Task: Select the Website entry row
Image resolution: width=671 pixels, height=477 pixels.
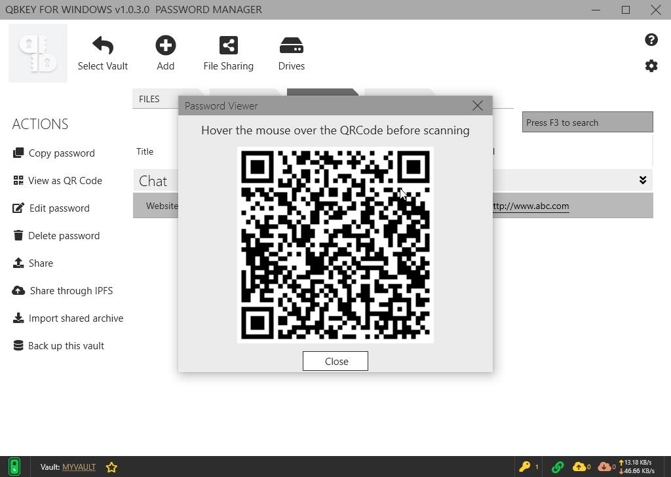Action: (393, 206)
